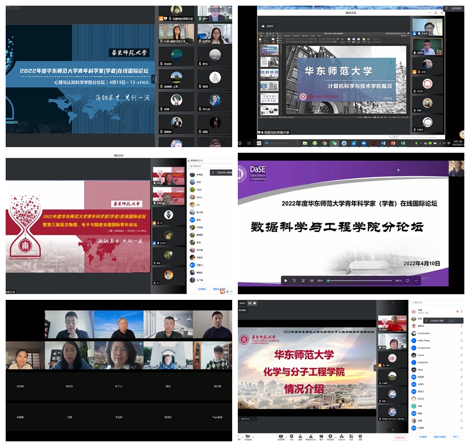The height and width of the screenshot is (447, 470).
Task: Open WeChat from the Windows taskbar
Action: 334,143
